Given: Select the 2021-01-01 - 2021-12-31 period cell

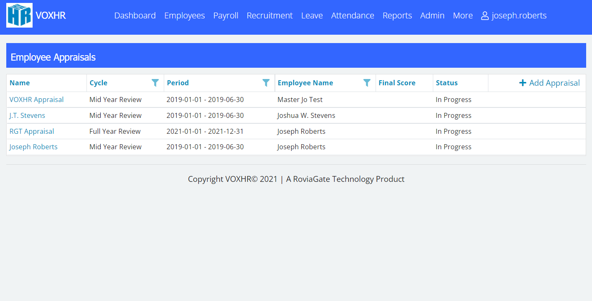Looking at the screenshot, I should [205, 131].
